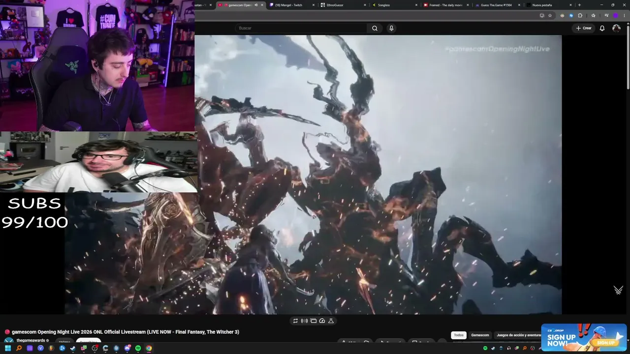The height and width of the screenshot is (354, 630).
Task: Open the Chrome extensions puzzle icon
Action: tap(580, 15)
